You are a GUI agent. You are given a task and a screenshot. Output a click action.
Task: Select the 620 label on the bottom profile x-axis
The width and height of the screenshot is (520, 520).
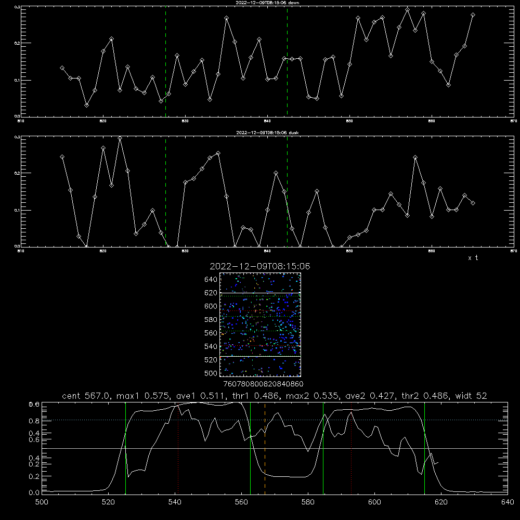pyautogui.click(x=441, y=502)
